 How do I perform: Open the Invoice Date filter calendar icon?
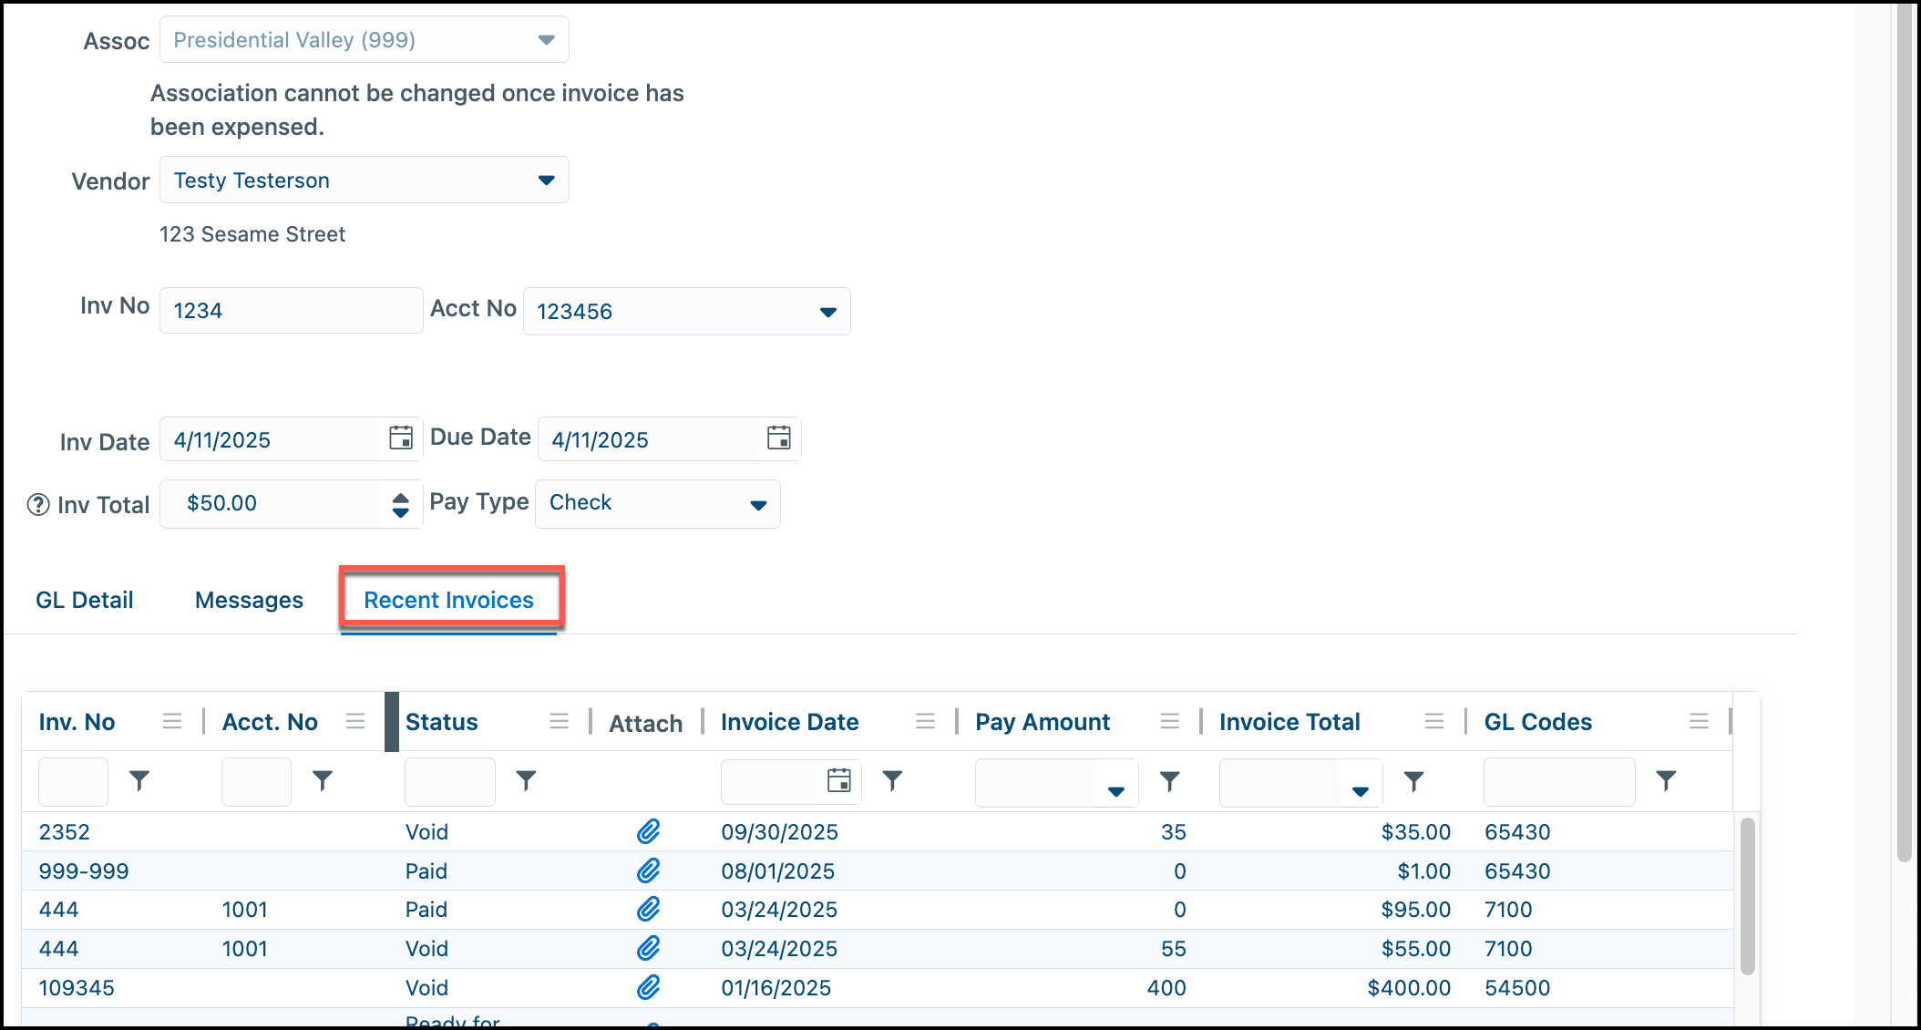pyautogui.click(x=839, y=780)
